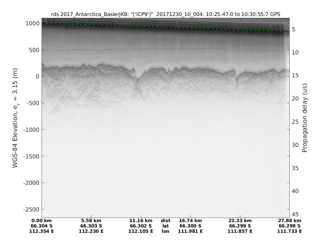
Task: Click the 'dist' legend label on x-axis
Action: click(x=165, y=221)
